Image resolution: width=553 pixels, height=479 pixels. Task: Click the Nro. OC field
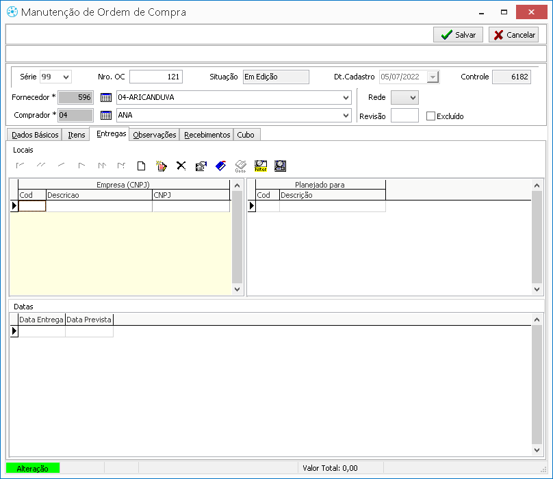(156, 77)
